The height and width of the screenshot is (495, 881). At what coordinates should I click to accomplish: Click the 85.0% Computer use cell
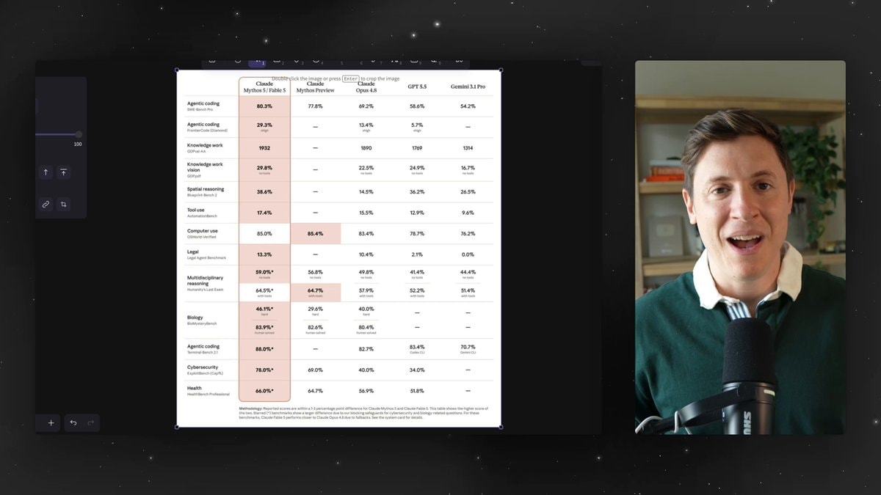[264, 233]
